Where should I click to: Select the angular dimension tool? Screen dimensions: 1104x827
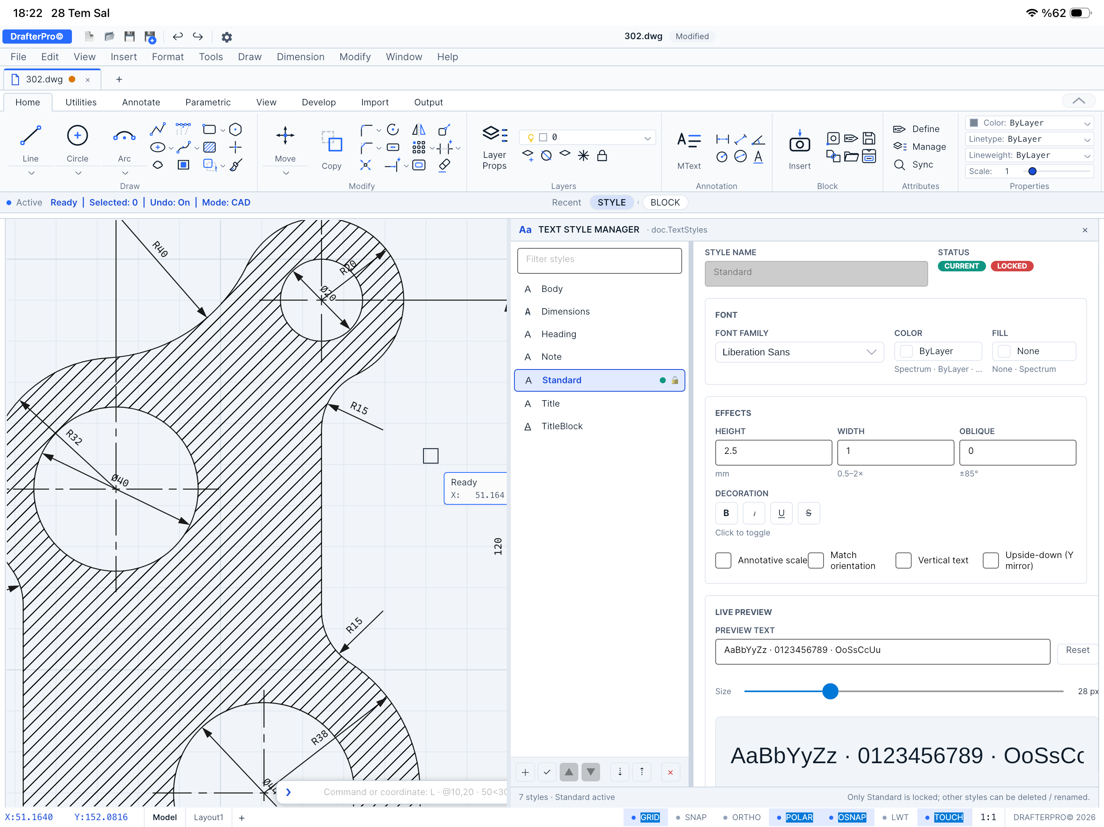758,139
